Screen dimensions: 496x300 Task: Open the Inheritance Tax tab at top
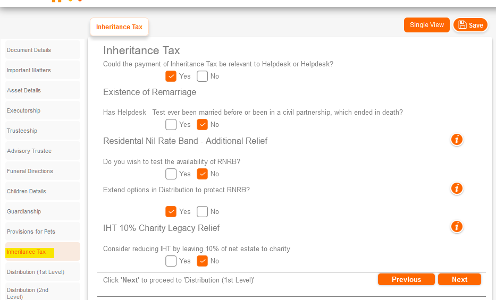pyautogui.click(x=119, y=27)
